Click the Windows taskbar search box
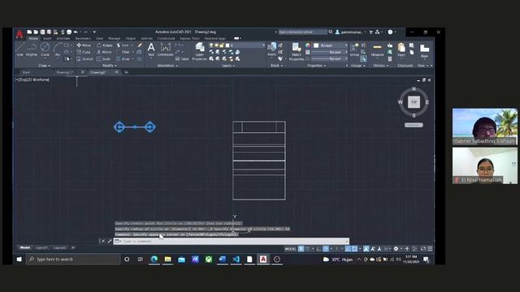Screen dimensions: 520x292 [73, 260]
